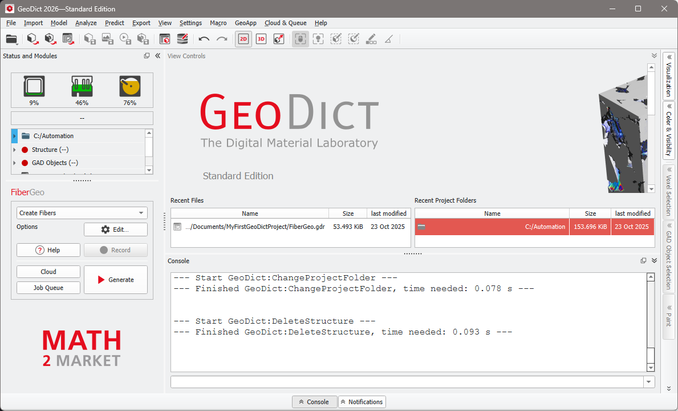Open the project folder toolbar icon

(x=11, y=39)
